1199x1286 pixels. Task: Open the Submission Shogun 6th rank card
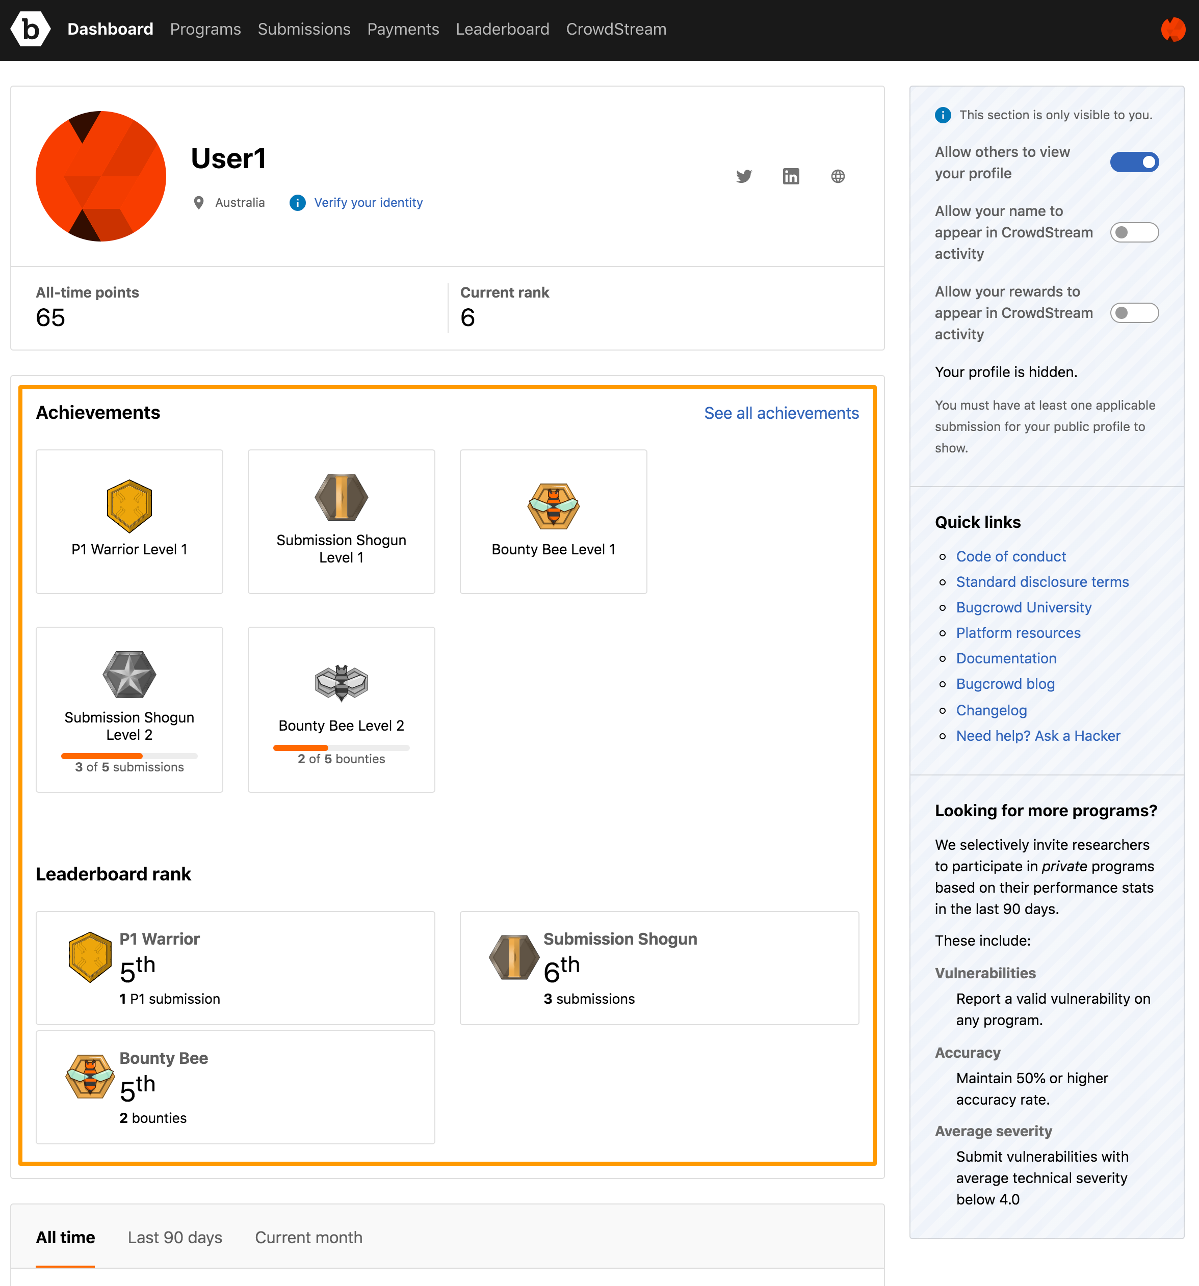pyautogui.click(x=659, y=968)
